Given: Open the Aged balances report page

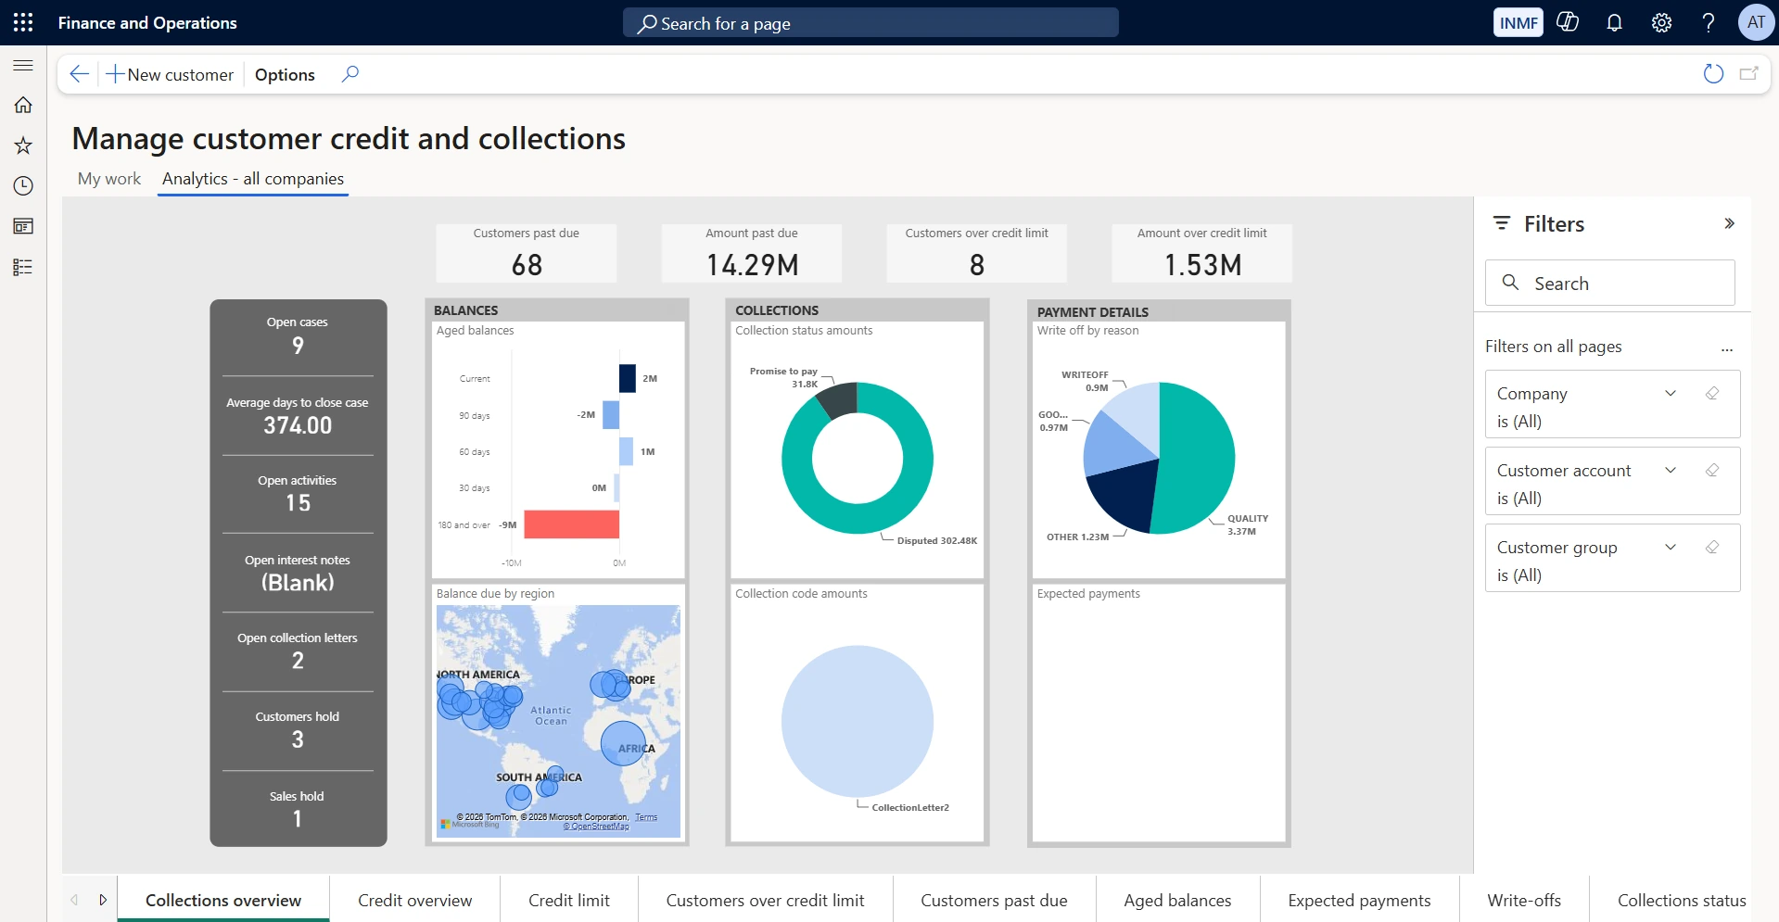Looking at the screenshot, I should pyautogui.click(x=1177, y=900).
